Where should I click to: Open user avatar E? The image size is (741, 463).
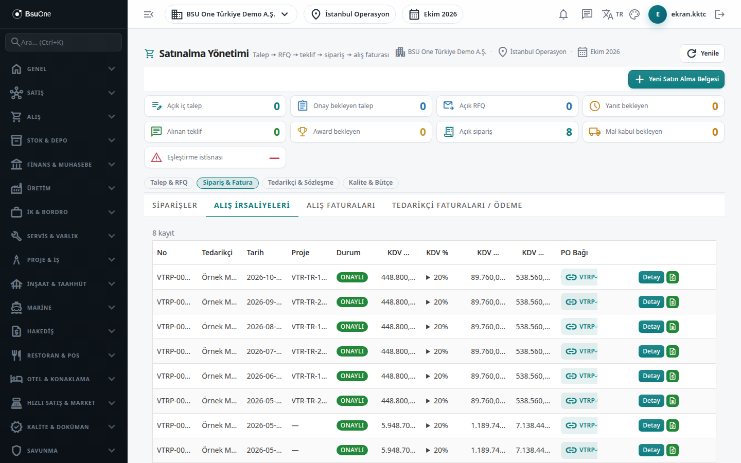click(658, 14)
